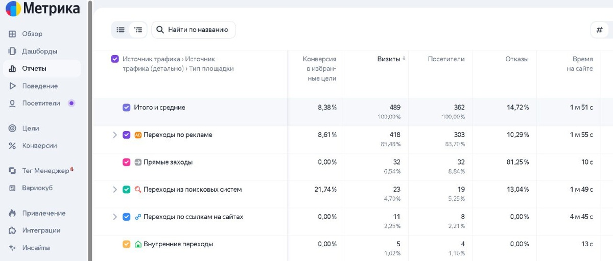Viewport: 613px width, 261px height.
Task: Sort the table by Визиты column
Action: pos(389,59)
